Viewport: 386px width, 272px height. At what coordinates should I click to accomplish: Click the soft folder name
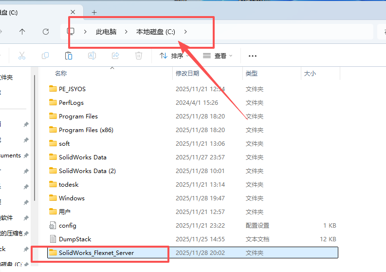(64, 143)
